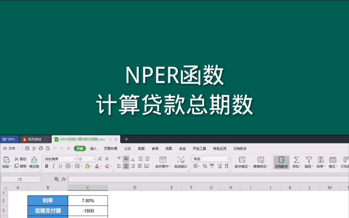
Task: Switch to the 公式 ribbon tab
Action: point(127,148)
